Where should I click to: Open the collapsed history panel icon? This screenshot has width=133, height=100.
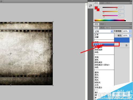90,6
